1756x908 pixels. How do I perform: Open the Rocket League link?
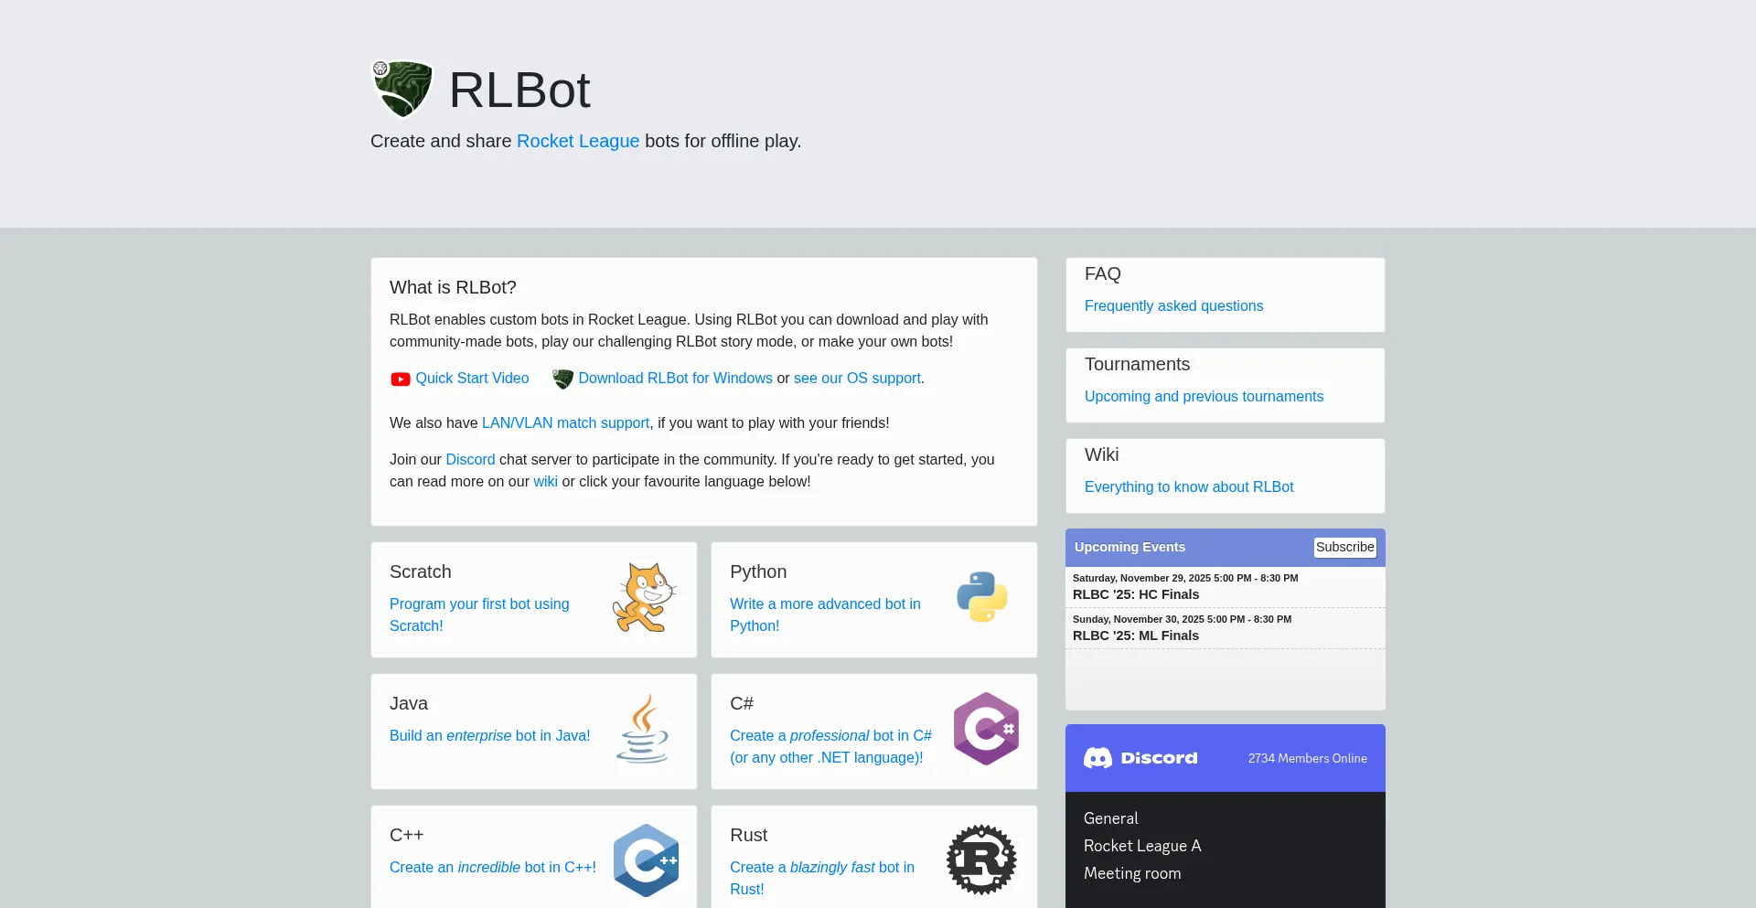[x=577, y=141]
